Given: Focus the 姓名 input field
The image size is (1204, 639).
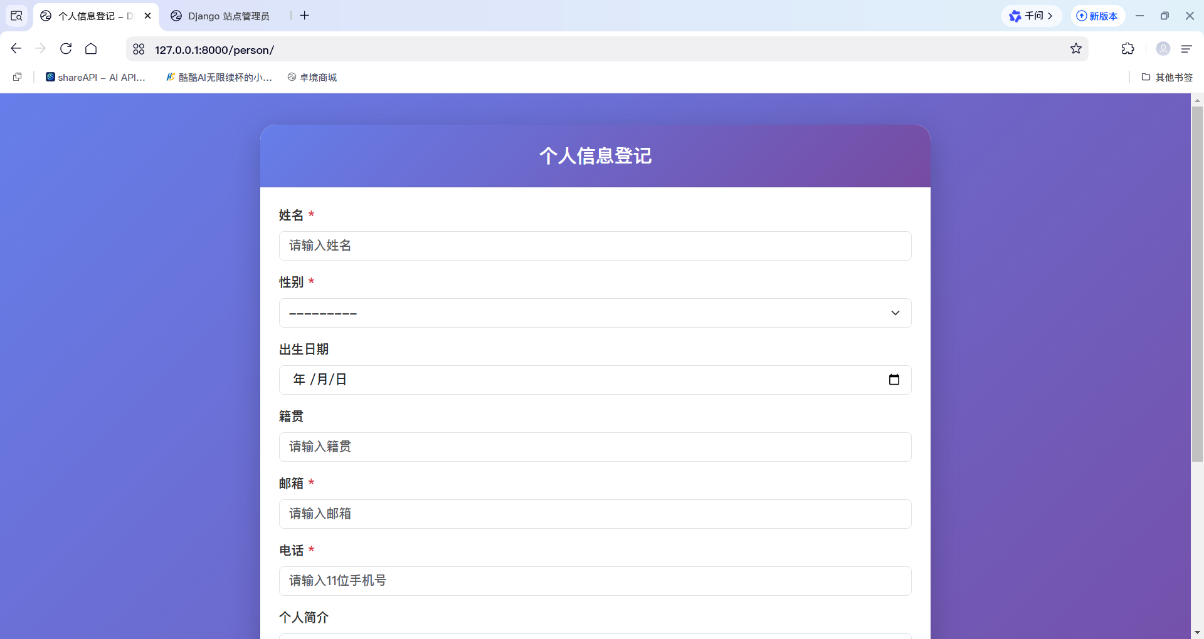Looking at the screenshot, I should point(595,246).
